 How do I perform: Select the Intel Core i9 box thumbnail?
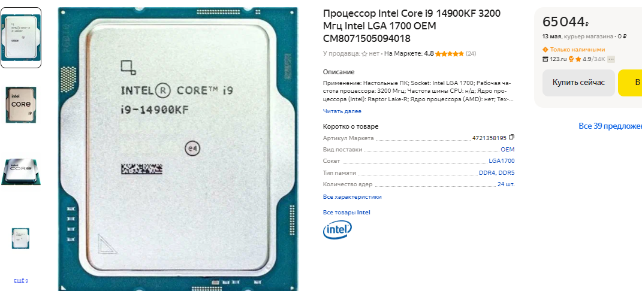point(21,105)
